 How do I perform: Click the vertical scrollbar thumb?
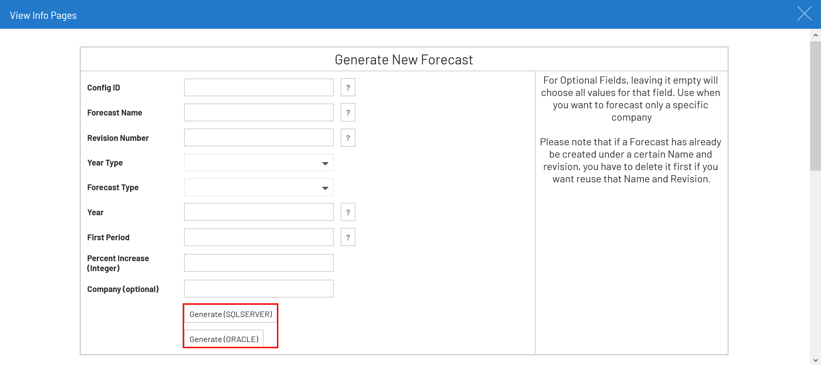[815, 106]
